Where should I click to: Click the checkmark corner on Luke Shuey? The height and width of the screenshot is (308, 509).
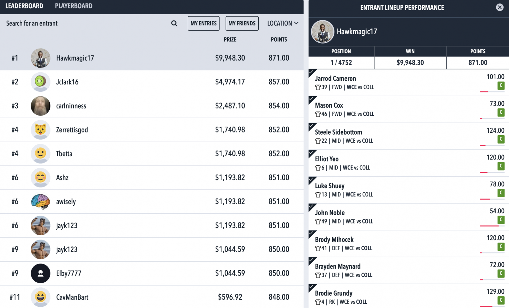[x=312, y=180]
